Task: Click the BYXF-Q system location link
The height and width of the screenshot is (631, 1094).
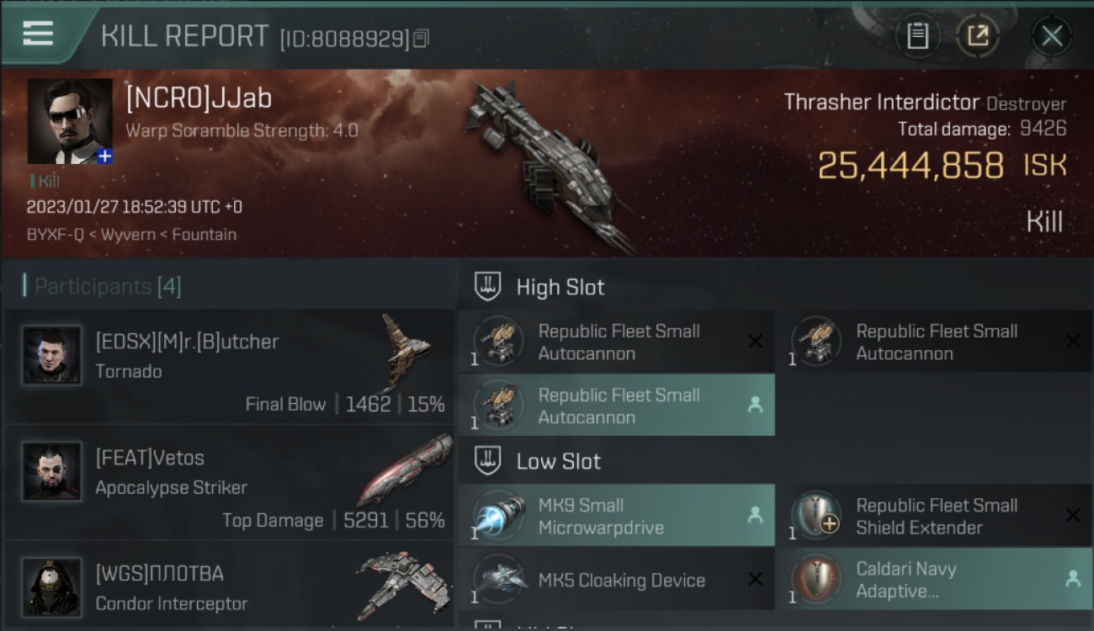Action: pyautogui.click(x=56, y=235)
